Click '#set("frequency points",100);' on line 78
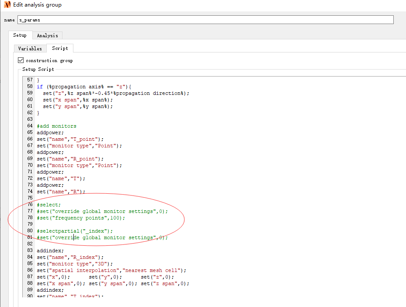 tap(81, 218)
